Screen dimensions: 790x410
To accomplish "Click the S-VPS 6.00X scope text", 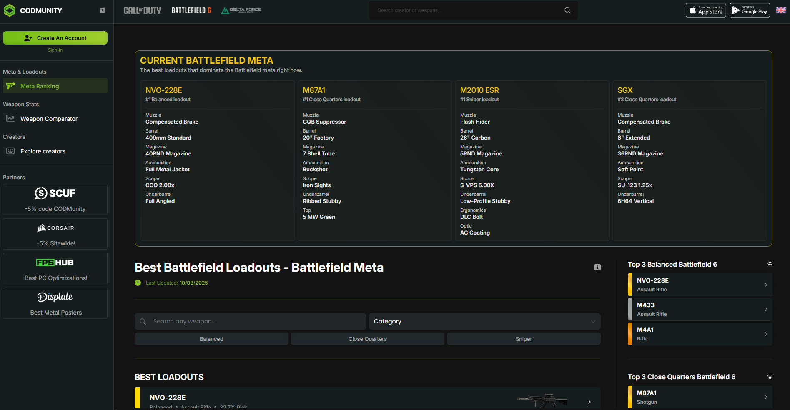I will [477, 185].
